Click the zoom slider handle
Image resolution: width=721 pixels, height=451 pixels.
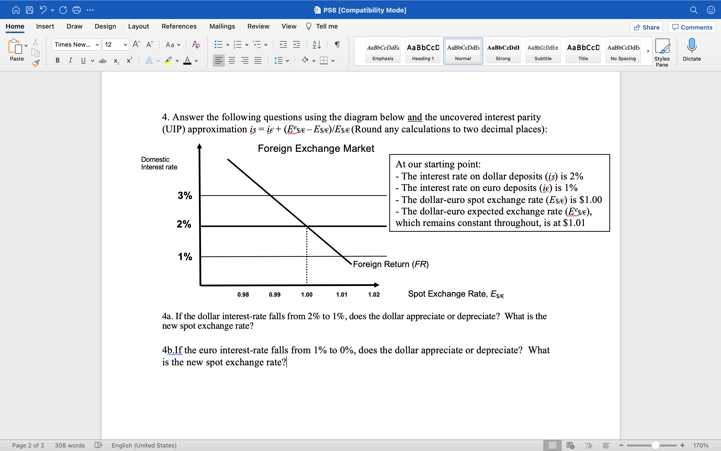pyautogui.click(x=655, y=445)
